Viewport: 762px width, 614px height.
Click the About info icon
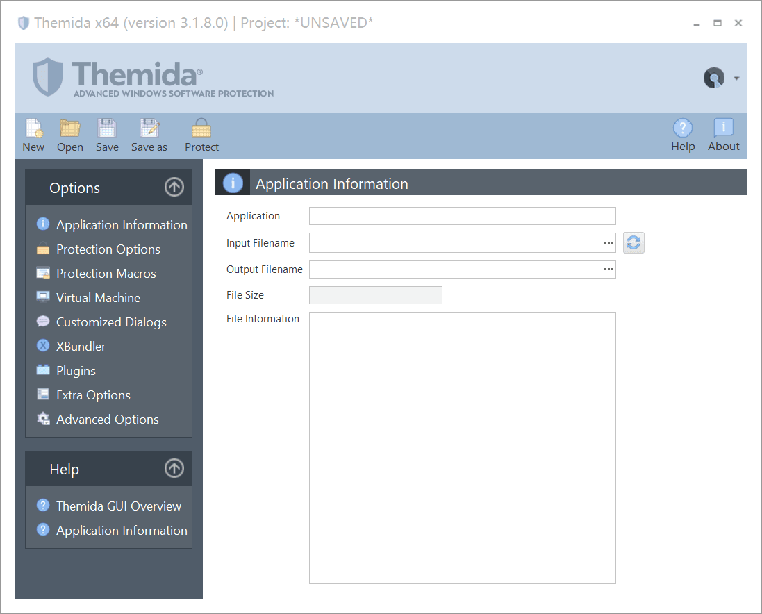724,128
